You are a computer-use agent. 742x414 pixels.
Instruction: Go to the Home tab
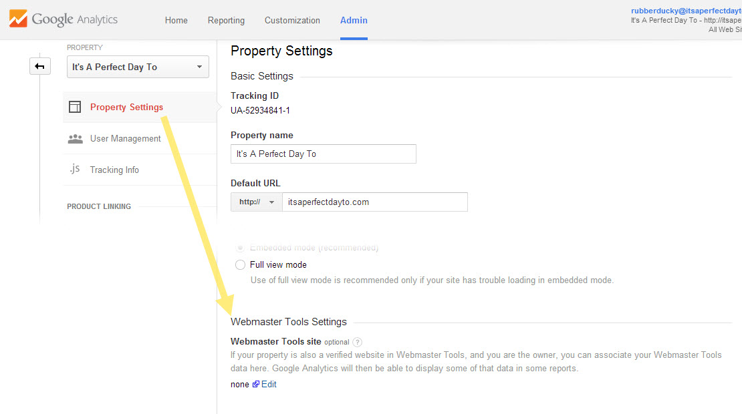coord(176,20)
